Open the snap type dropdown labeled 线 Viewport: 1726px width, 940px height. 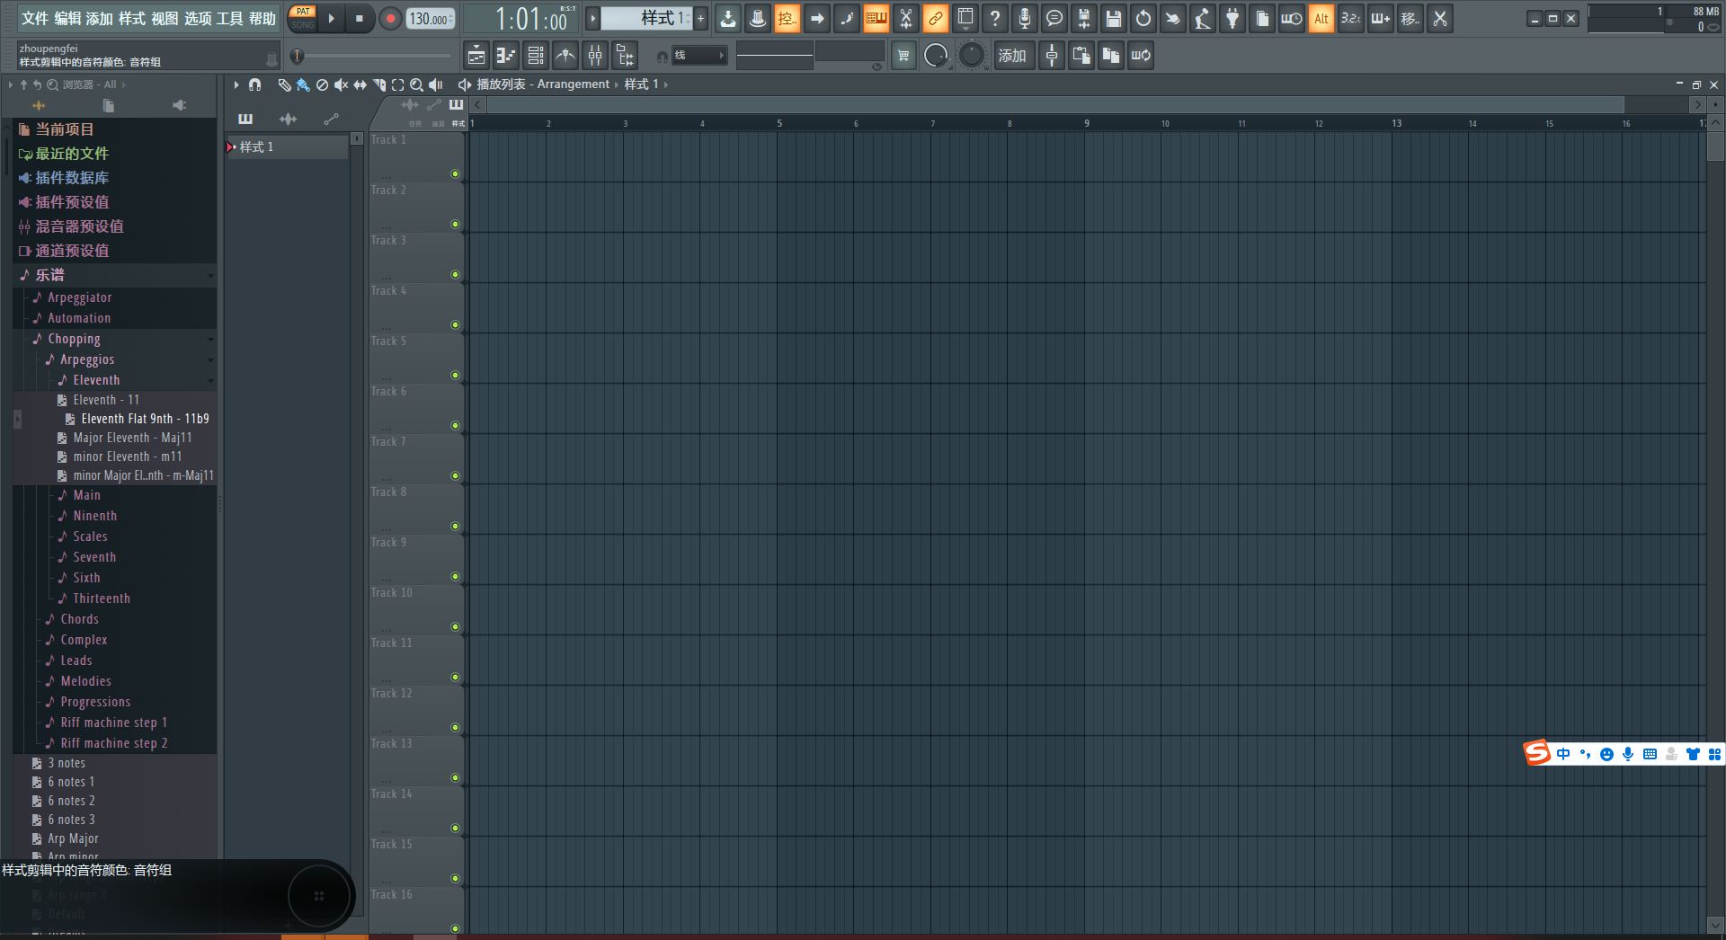pyautogui.click(x=698, y=56)
